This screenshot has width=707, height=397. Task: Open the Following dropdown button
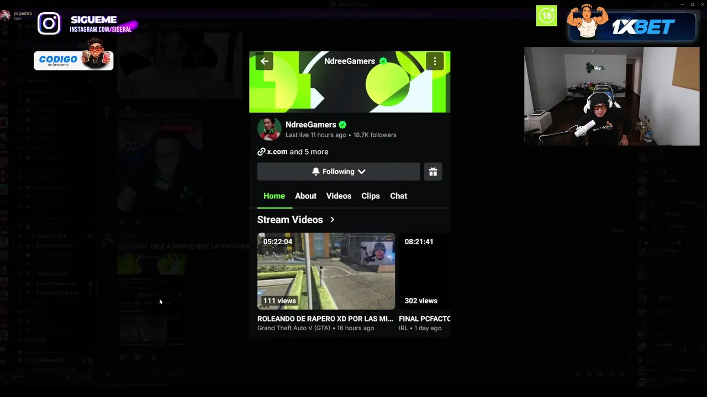point(339,171)
